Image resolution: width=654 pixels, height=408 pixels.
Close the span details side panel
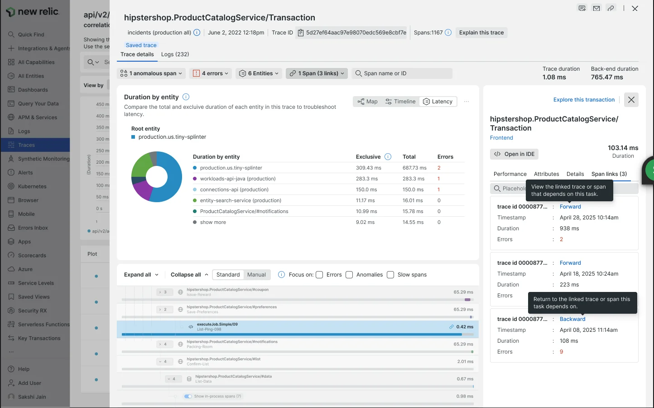(631, 100)
